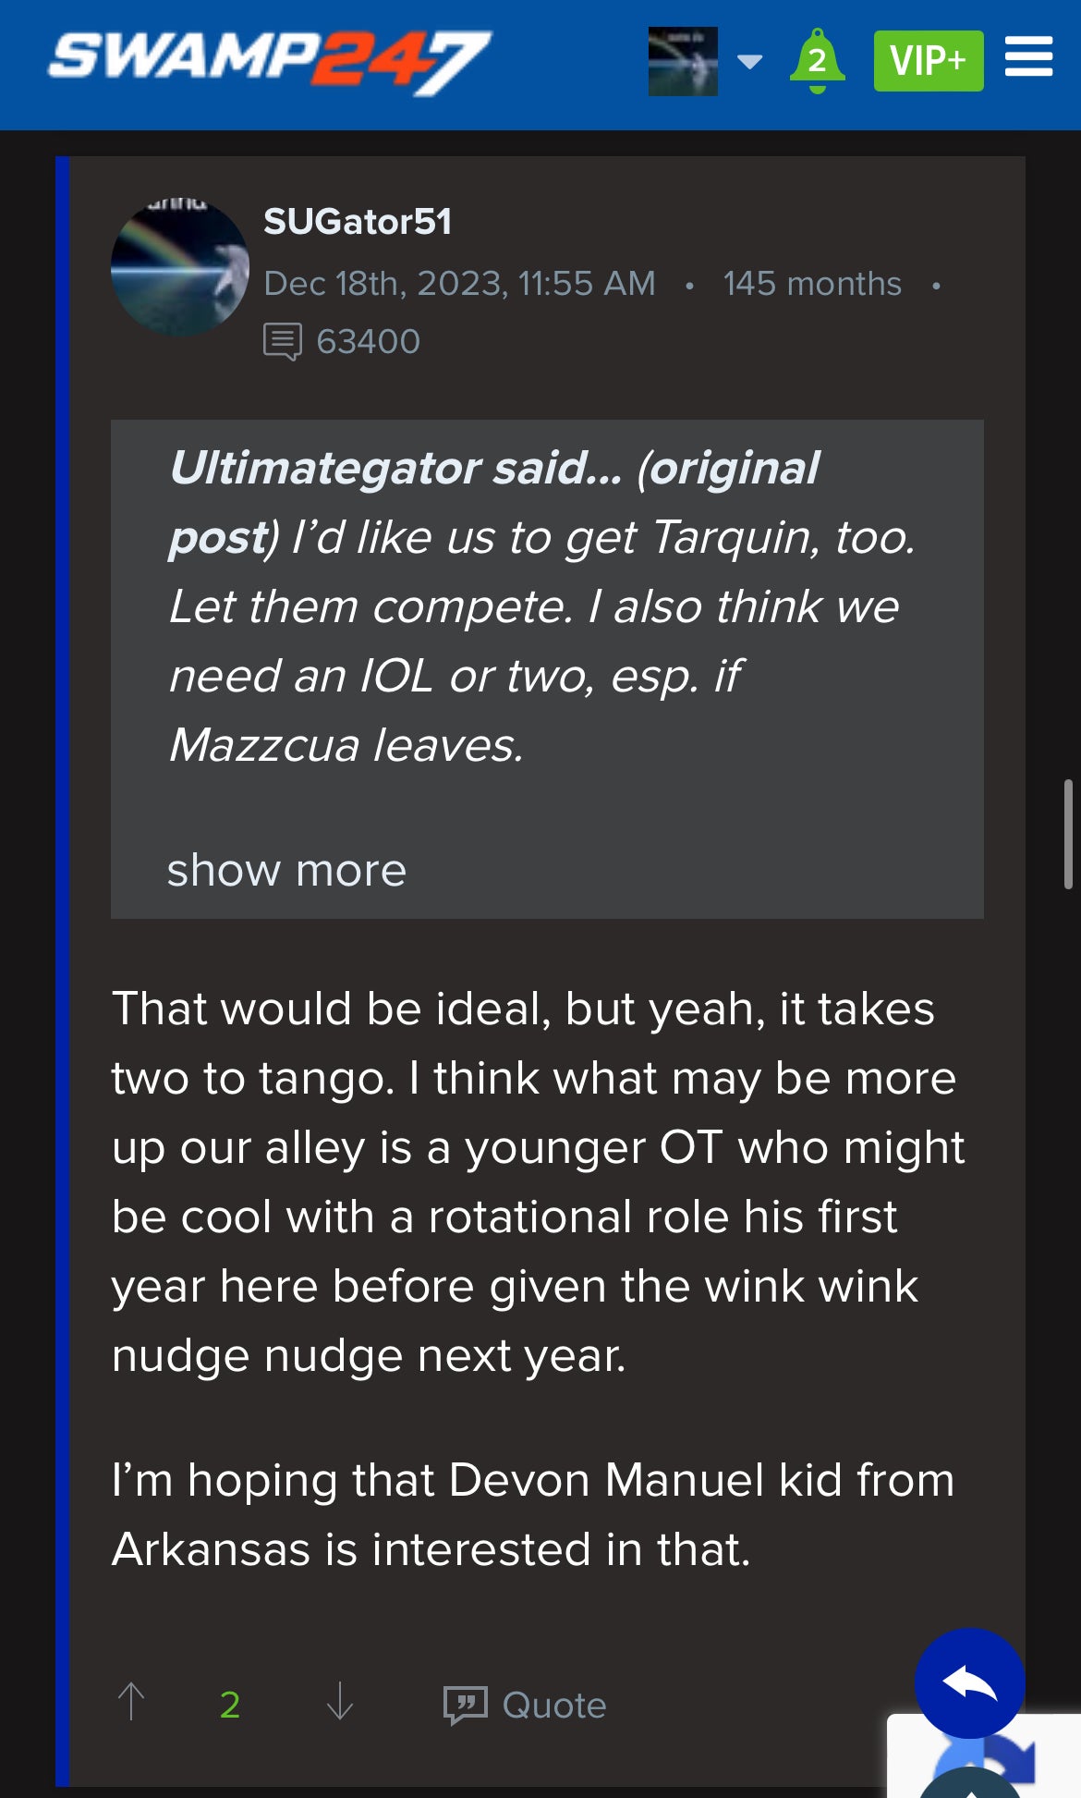Open the hamburger menu
Screen dimensions: 1081x1798
point(1028,57)
